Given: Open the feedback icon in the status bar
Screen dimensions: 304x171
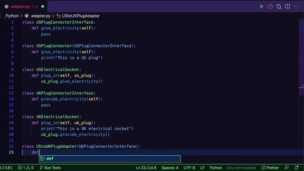Looking at the screenshot, I should 286,168.
